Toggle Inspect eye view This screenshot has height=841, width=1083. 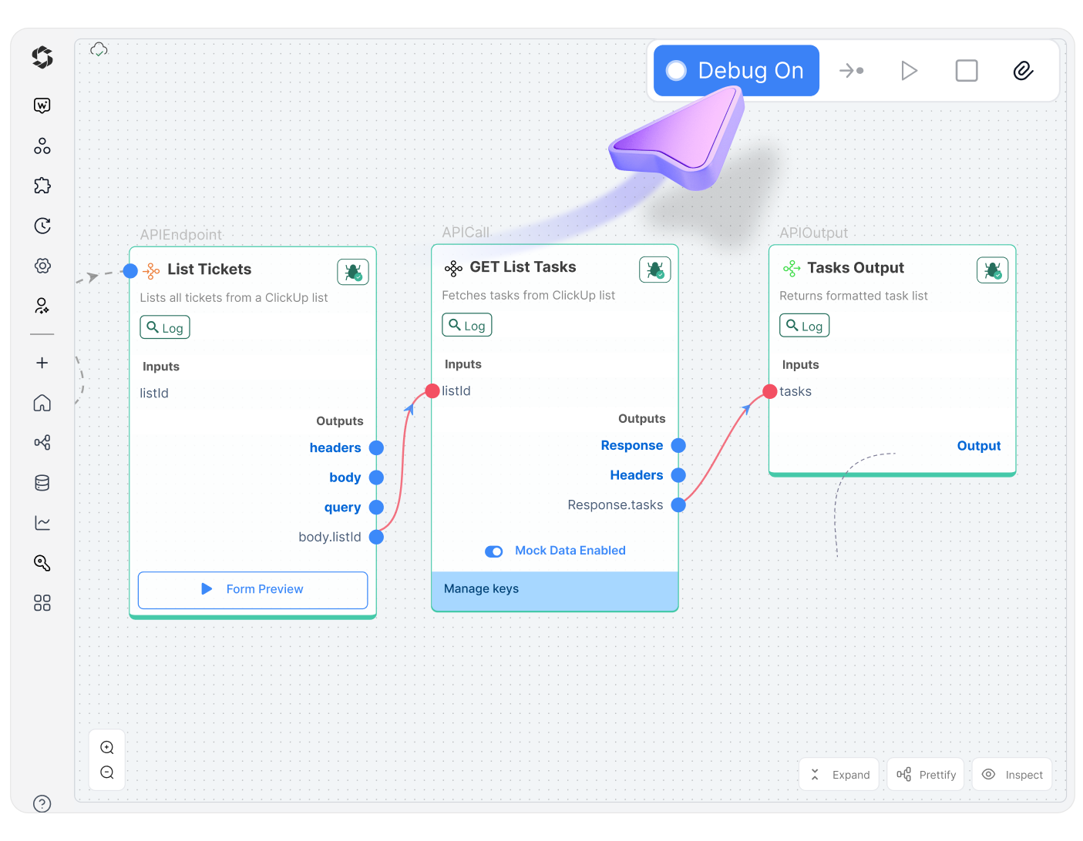(x=1012, y=775)
